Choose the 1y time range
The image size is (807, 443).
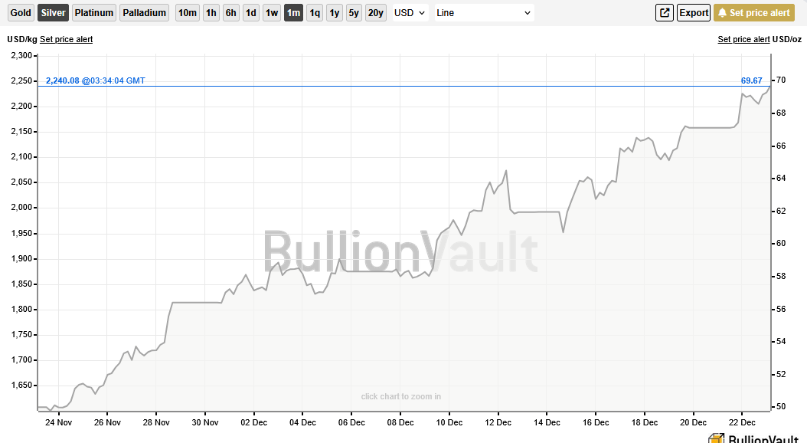(x=335, y=13)
